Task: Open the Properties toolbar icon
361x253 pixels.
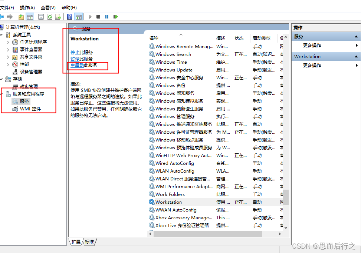Action: [41, 17]
